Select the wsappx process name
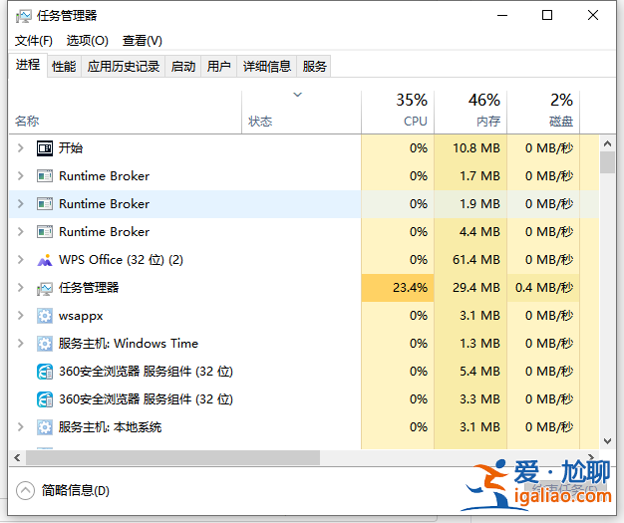The height and width of the screenshot is (523, 624). (81, 316)
